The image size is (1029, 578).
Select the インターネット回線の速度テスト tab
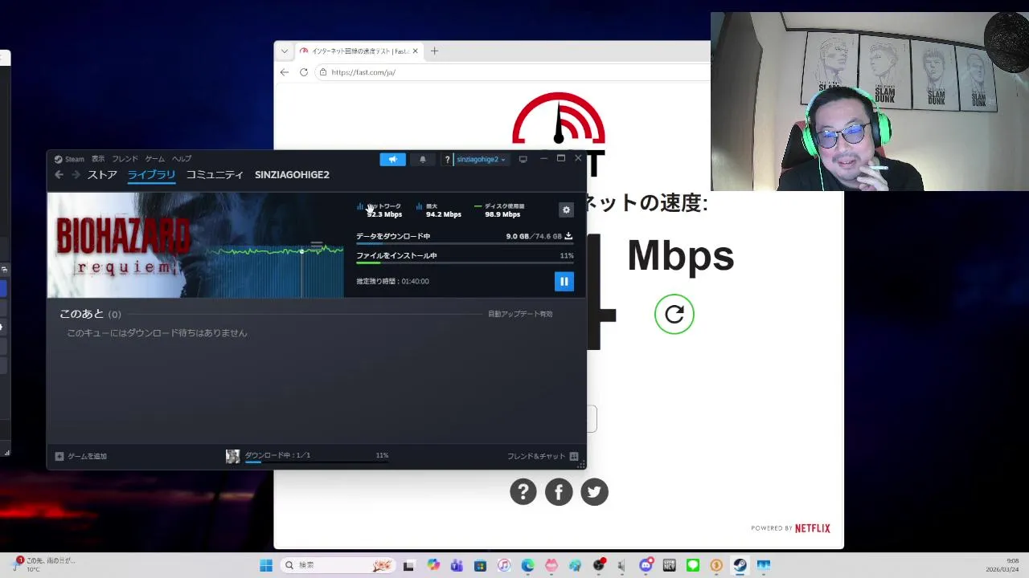(x=358, y=51)
